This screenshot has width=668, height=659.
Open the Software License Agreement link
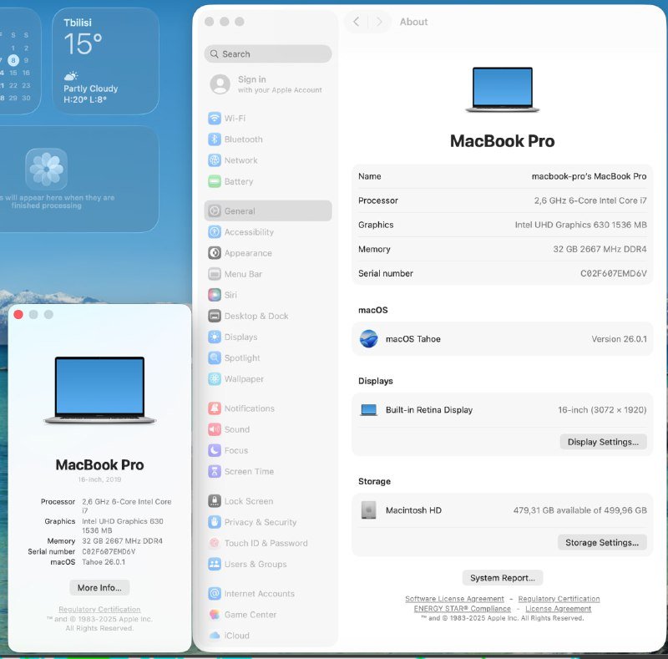454,598
